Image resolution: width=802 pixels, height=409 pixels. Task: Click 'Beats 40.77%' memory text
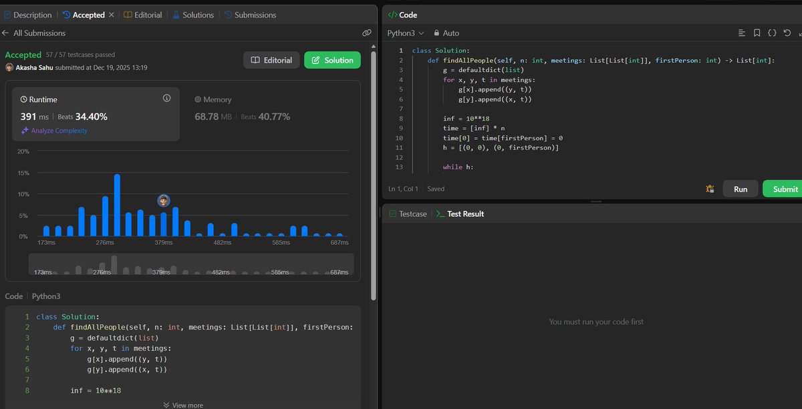pos(265,116)
